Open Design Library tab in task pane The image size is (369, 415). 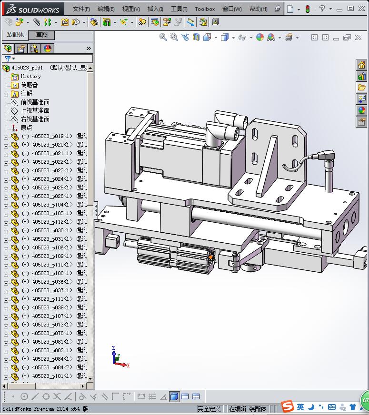(x=361, y=77)
